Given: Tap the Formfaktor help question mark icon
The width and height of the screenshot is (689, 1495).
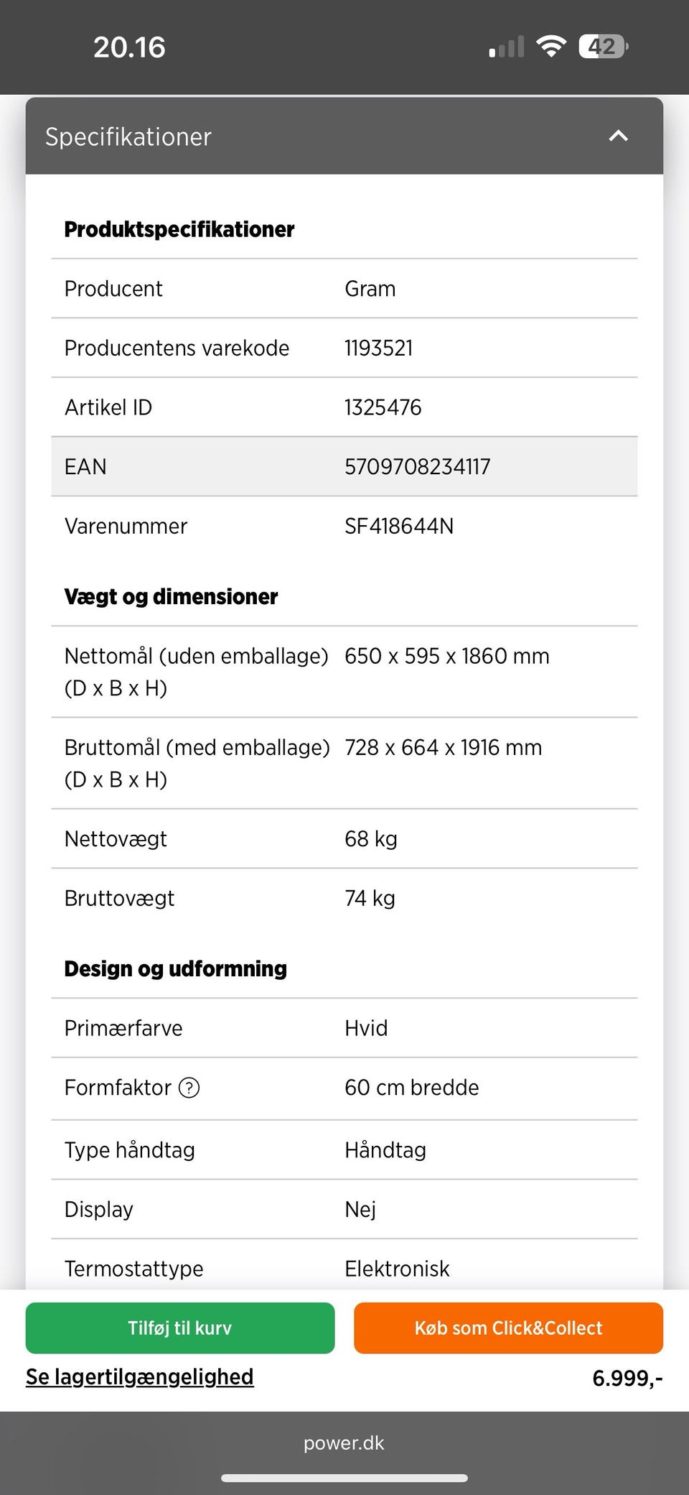Looking at the screenshot, I should click(189, 1088).
